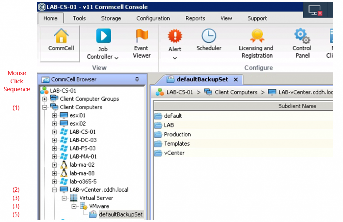The image size is (343, 222).
Task: Select LAB-vCenter.cddh.local in the tree
Action: click(x=99, y=190)
